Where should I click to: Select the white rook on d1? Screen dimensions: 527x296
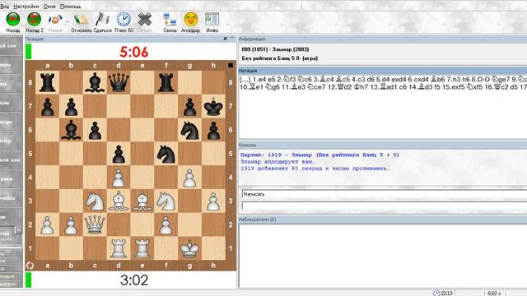click(119, 248)
